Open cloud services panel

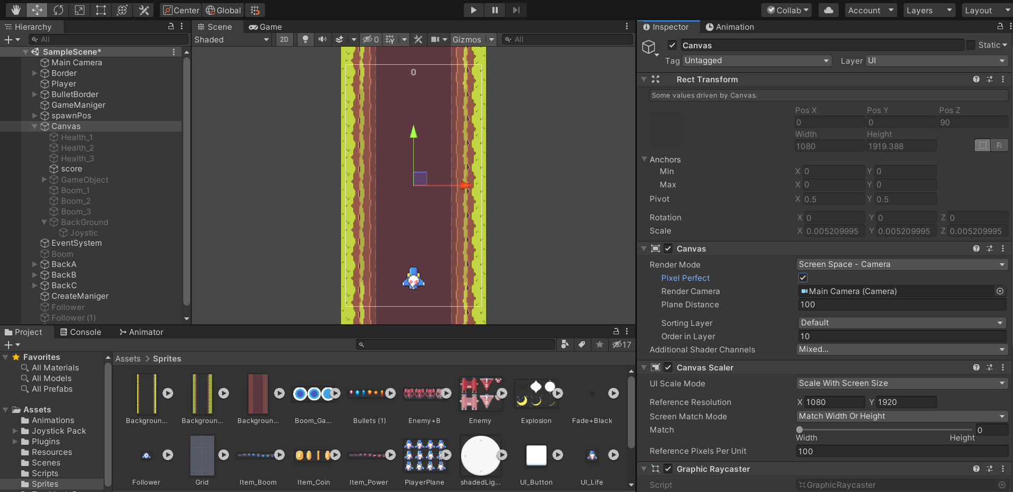click(x=829, y=10)
